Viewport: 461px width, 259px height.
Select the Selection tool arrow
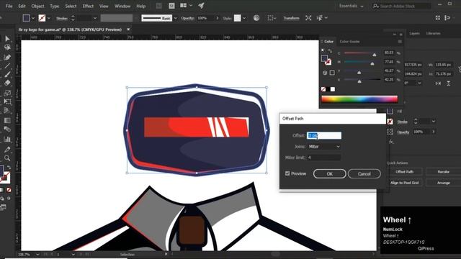pos(7,39)
